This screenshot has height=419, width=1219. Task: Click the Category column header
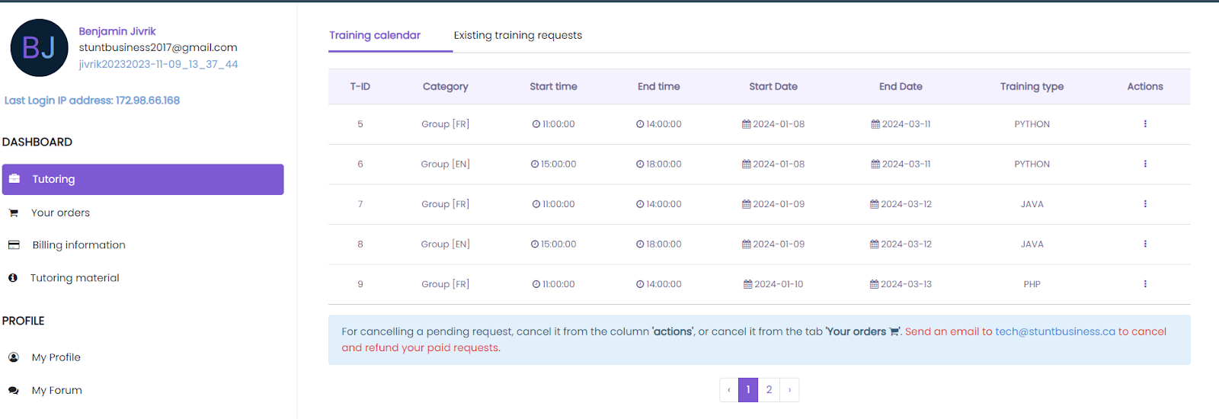(x=446, y=86)
